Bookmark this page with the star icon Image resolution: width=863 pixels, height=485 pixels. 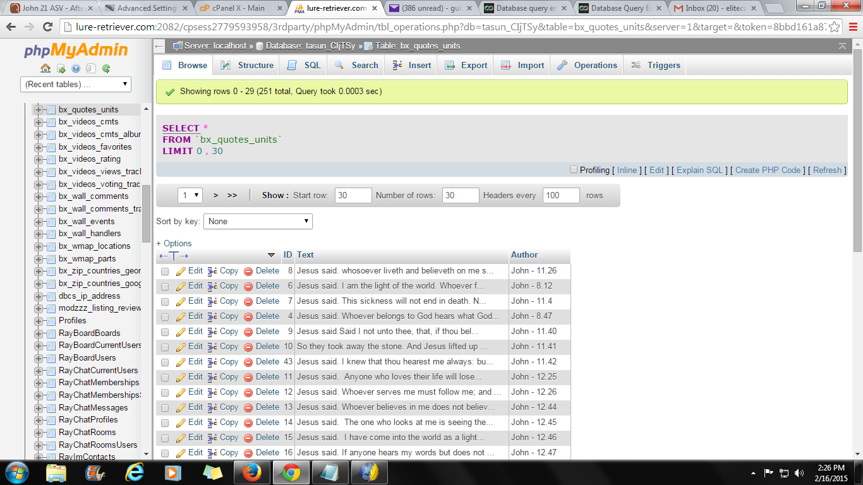tap(835, 27)
